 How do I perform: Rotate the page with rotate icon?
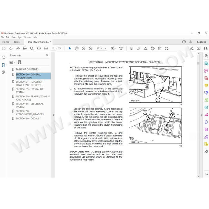167,48
